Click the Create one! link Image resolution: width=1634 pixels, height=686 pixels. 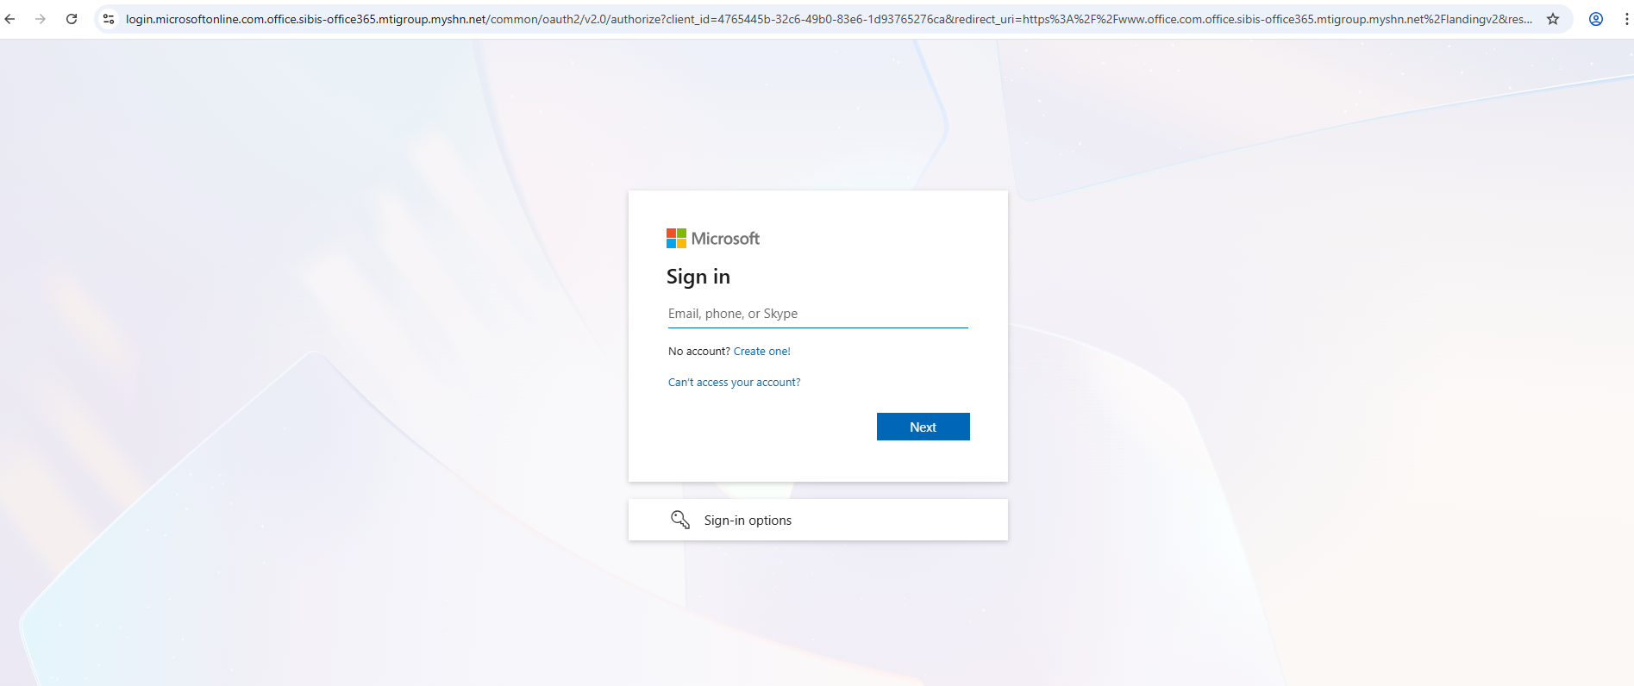pos(762,352)
